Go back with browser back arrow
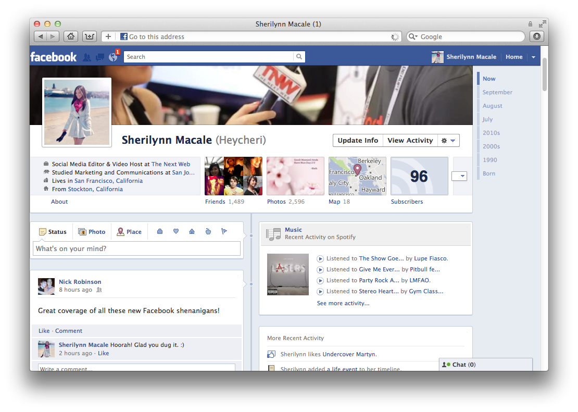 click(x=41, y=36)
